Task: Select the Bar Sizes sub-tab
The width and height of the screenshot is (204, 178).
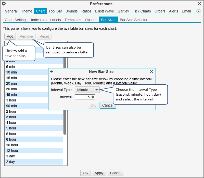Action: pyautogui.click(x=109, y=20)
